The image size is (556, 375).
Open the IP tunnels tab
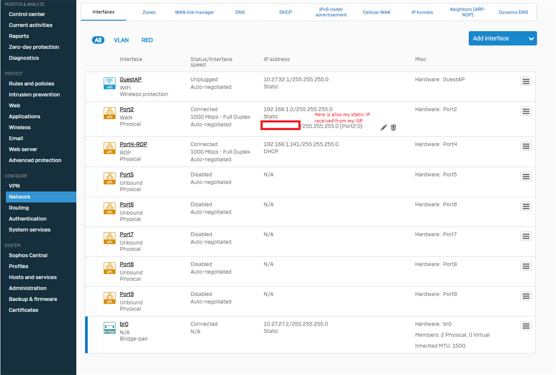coord(422,12)
